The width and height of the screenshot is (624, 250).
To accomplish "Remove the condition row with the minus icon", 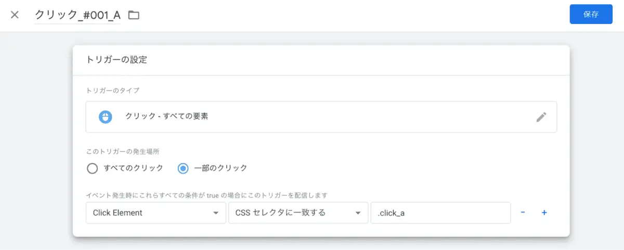I will (523, 213).
